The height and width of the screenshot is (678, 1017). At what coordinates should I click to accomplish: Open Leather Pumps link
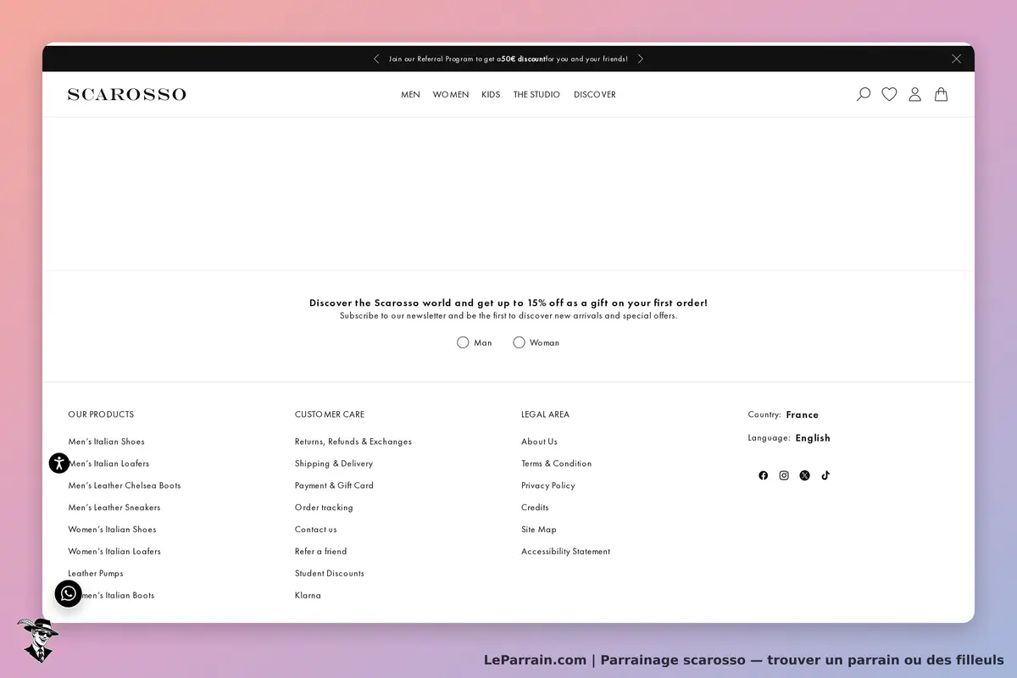tap(96, 574)
